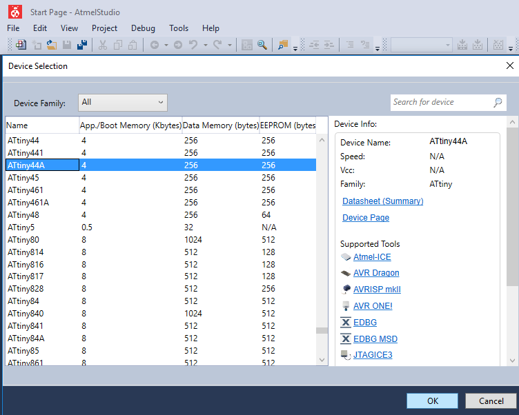Click the search magnifier in device field
This screenshot has height=415, width=519.
point(498,103)
